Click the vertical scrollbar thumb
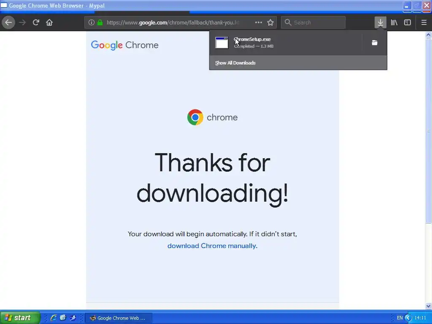Viewport: 432px width, 324px height. tap(428, 131)
